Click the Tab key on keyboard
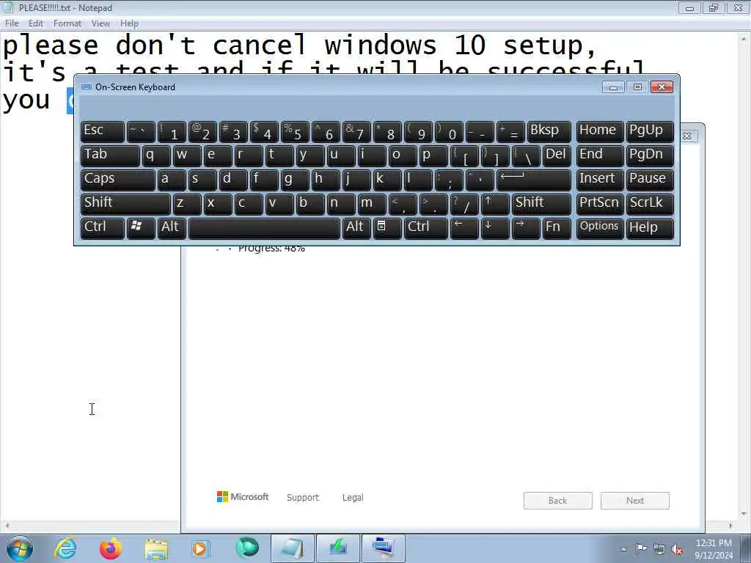The image size is (751, 563). click(110, 155)
